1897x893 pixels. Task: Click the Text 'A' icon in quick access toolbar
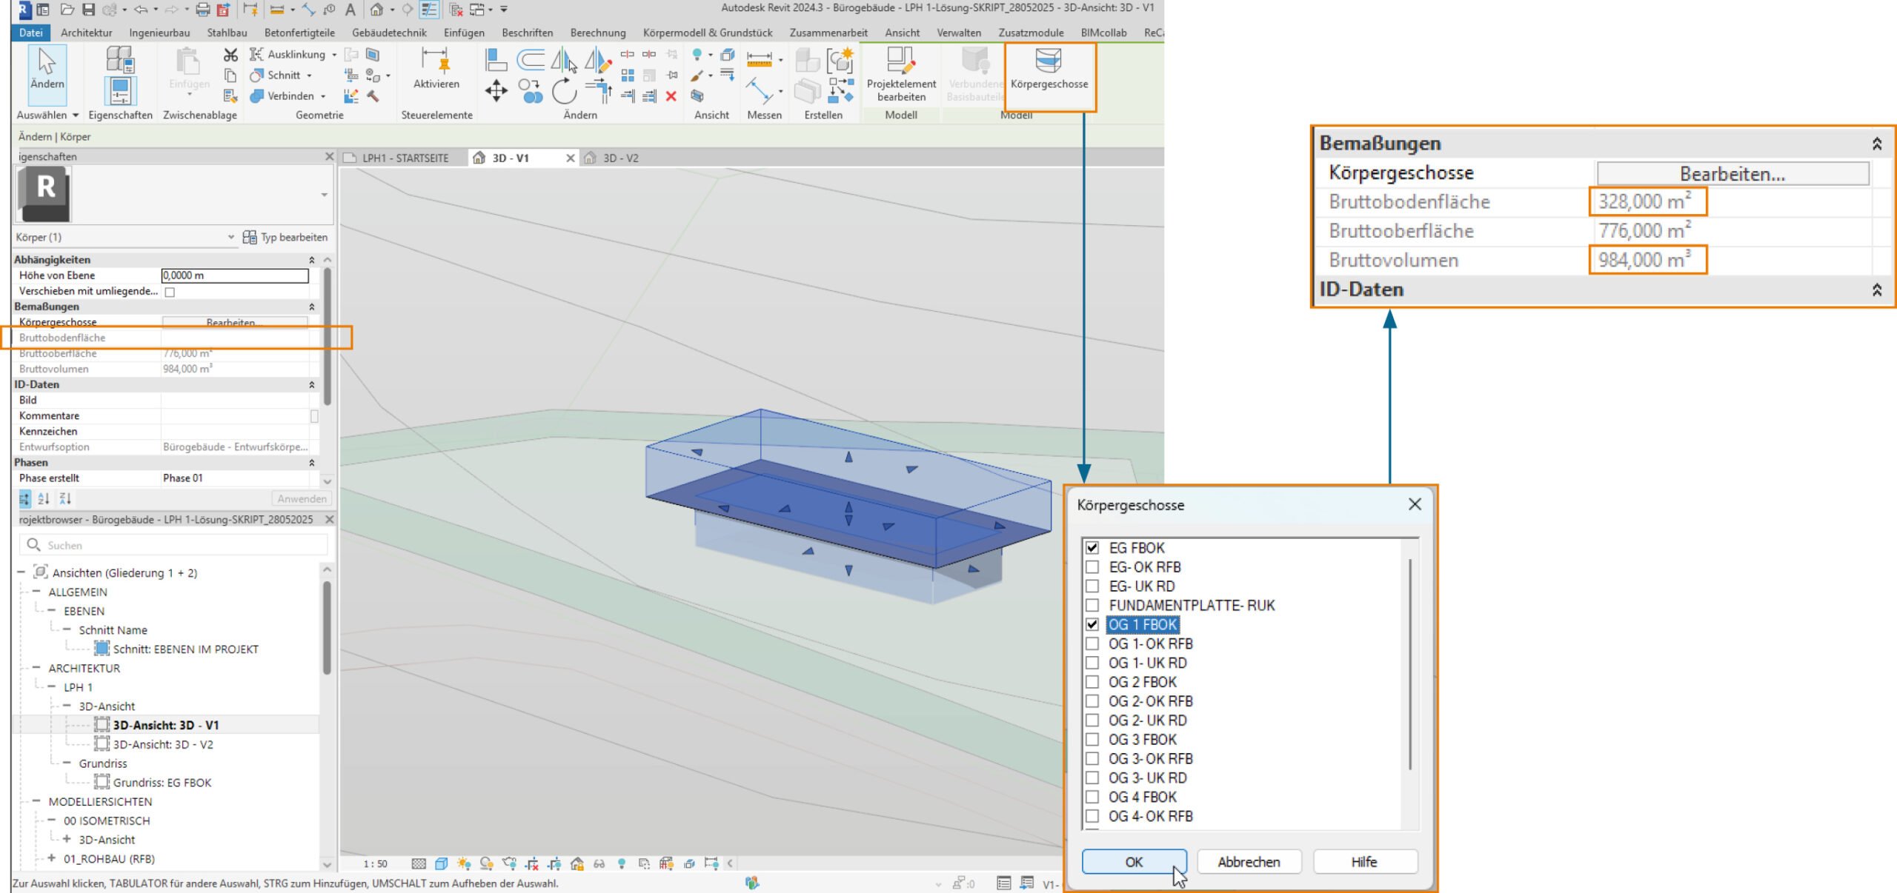pos(351,10)
